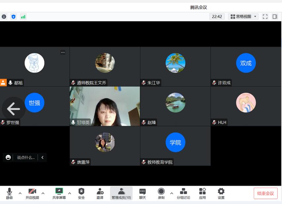Click the 学院 blue avatar
The width and height of the screenshot is (282, 204).
[x=175, y=142]
